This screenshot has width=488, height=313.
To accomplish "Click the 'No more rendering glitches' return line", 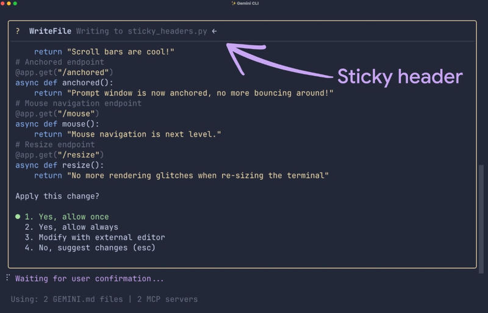I will [181, 176].
